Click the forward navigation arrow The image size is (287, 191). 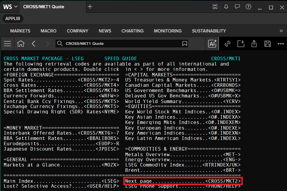47,44
